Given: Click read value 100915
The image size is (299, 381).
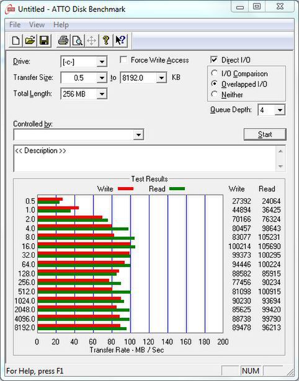Looking at the screenshot, I should tap(269, 292).
